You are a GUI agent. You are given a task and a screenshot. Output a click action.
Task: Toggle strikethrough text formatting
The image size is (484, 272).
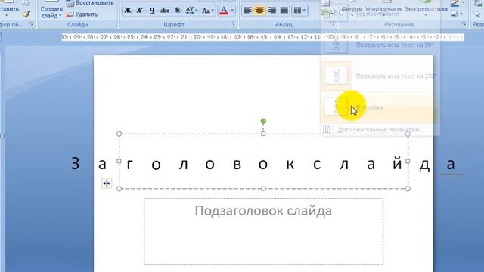coord(165,11)
